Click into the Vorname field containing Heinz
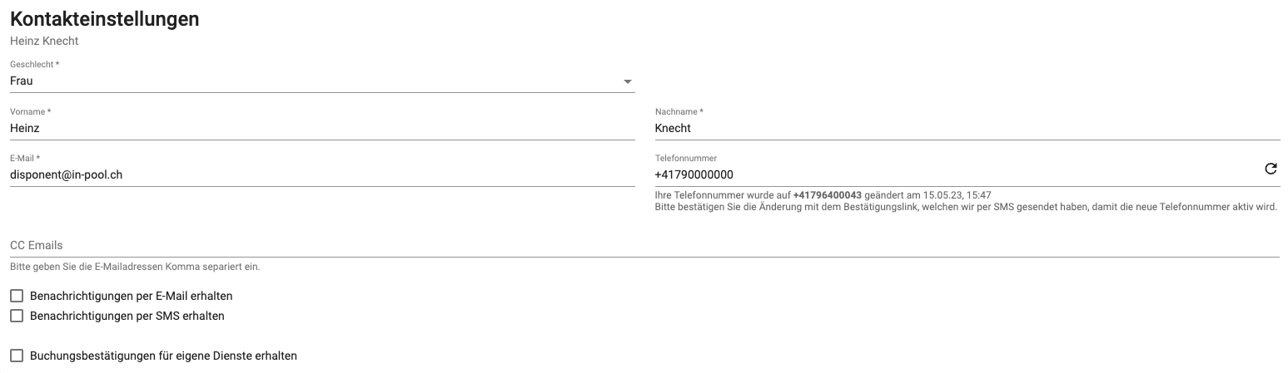1288x373 pixels. (x=322, y=128)
